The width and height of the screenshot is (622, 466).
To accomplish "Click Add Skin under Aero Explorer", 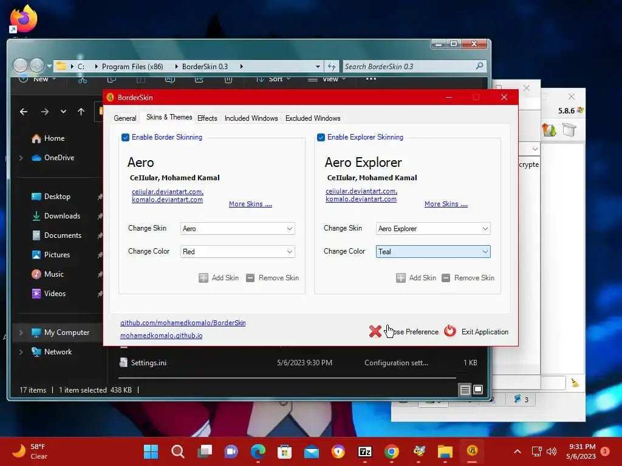I will coord(415,278).
